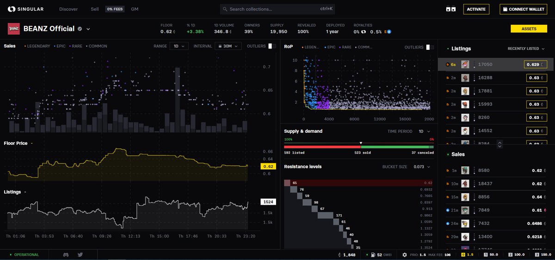Image resolution: width=555 pixels, height=260 pixels.
Task: Select gas preset 1 with value 50.0
Action: pos(491,254)
